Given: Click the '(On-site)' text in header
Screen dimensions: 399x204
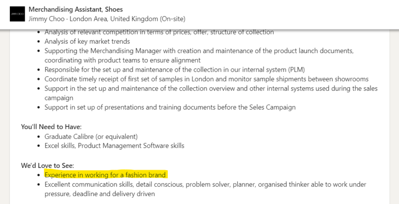Looking at the screenshot, I should (x=172, y=19).
